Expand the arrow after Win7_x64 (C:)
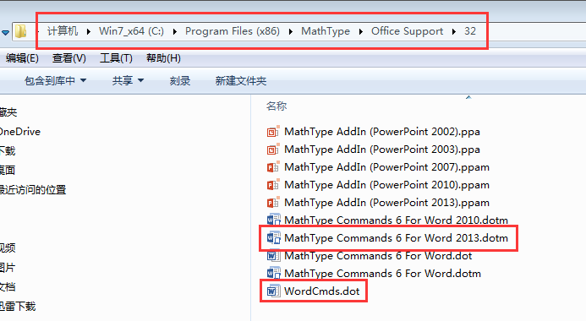Screen dimensions: 586x321 (x=175, y=32)
